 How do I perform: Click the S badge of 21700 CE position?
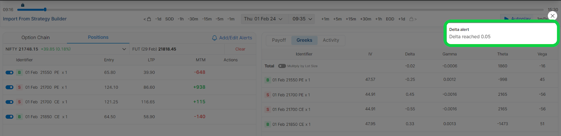coord(19,102)
